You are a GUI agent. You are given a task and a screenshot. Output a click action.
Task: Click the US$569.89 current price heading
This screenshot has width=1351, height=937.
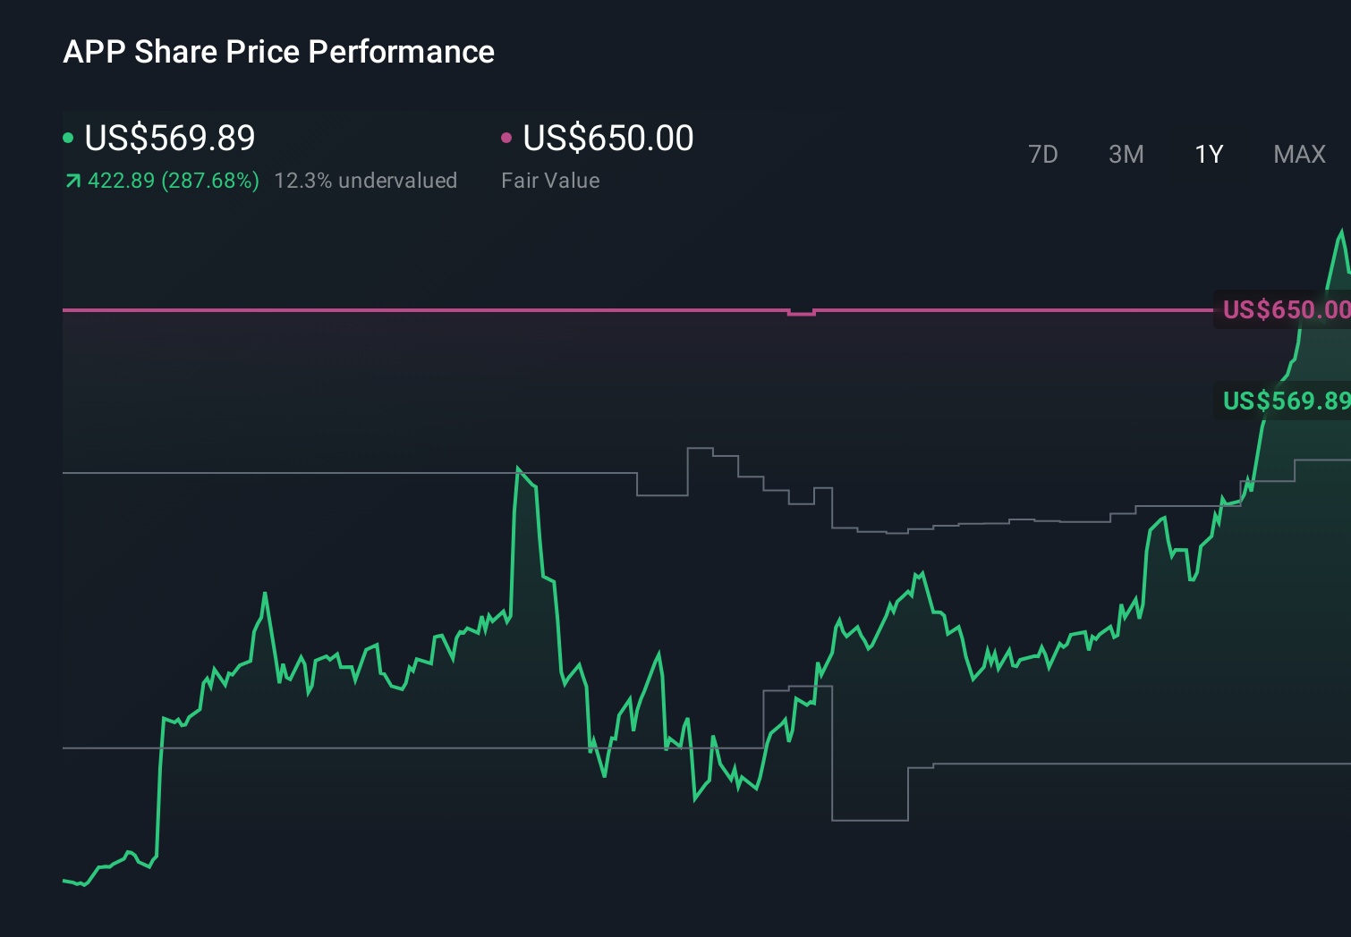[170, 138]
